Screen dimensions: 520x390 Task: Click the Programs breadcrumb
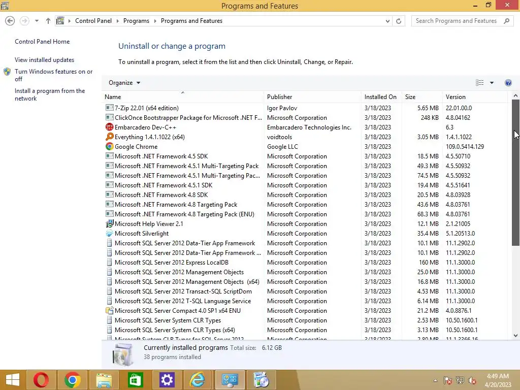click(136, 21)
